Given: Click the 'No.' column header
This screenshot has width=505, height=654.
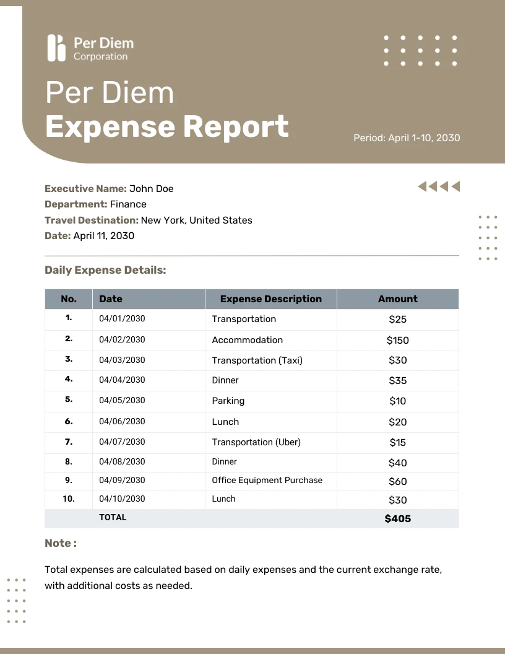Looking at the screenshot, I should tap(69, 299).
